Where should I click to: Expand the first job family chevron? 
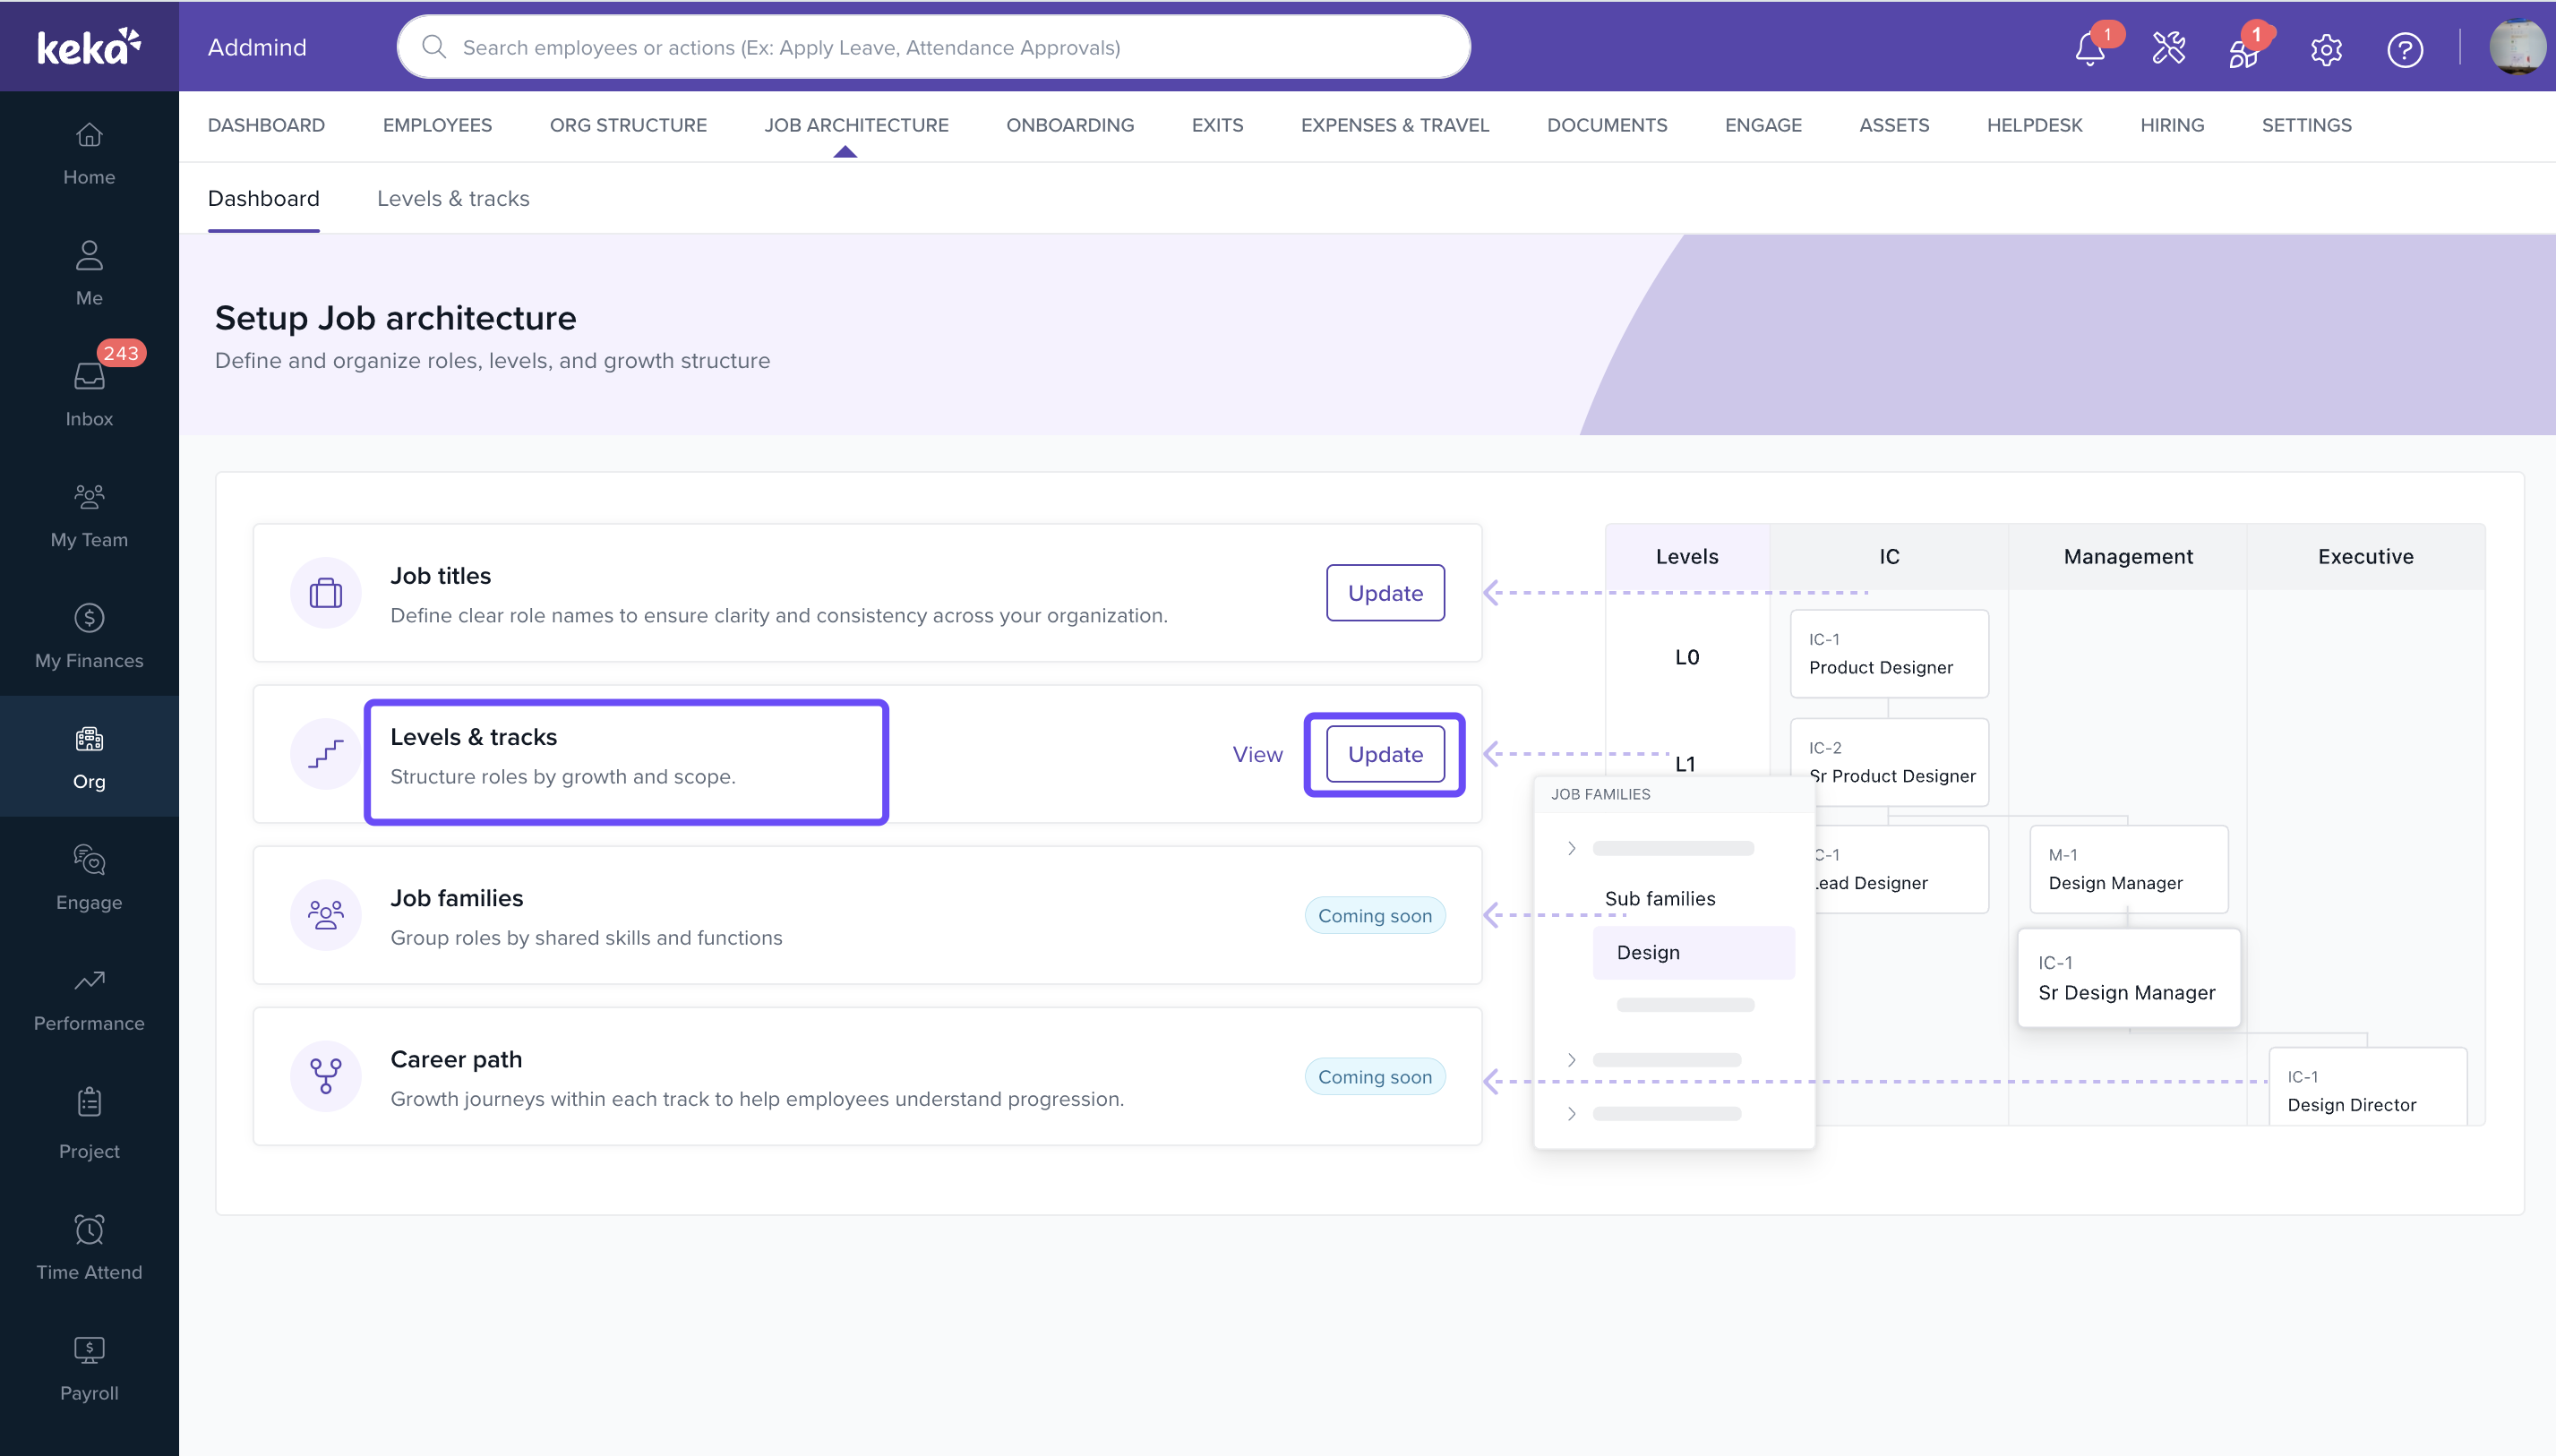pos(1571,848)
